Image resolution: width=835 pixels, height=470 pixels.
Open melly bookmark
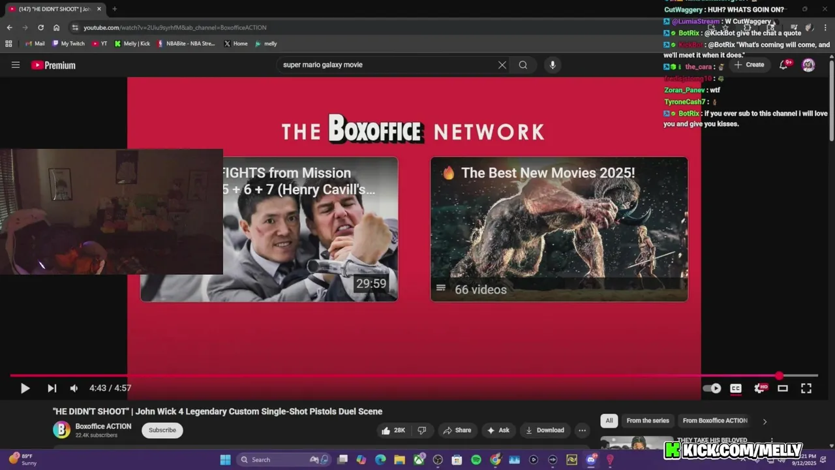coord(266,44)
